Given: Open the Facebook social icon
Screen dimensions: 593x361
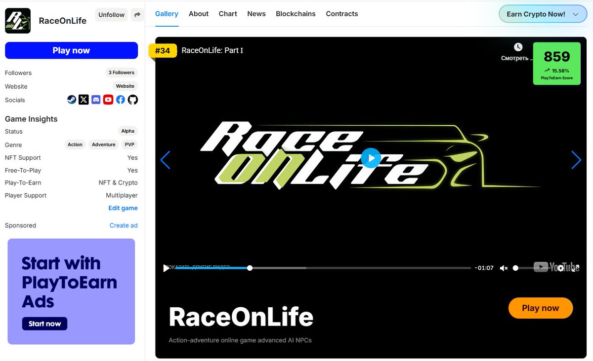Looking at the screenshot, I should [121, 100].
